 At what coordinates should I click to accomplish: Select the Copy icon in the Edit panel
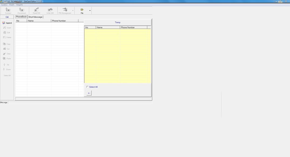(7, 44)
